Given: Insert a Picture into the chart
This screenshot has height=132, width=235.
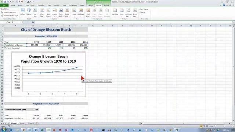Looking at the screenshot, I should tap(23, 12).
